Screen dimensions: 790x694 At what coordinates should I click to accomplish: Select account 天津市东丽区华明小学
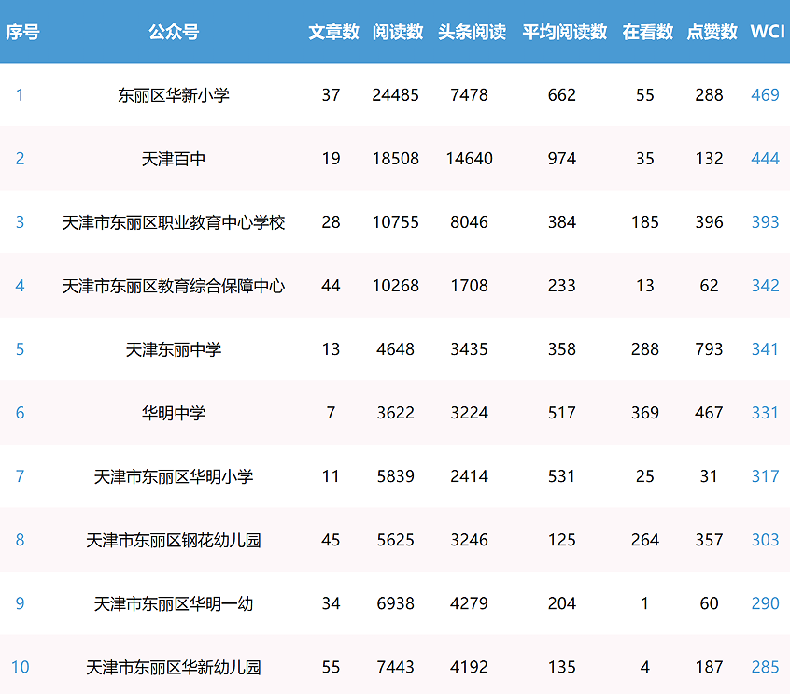coord(174,476)
